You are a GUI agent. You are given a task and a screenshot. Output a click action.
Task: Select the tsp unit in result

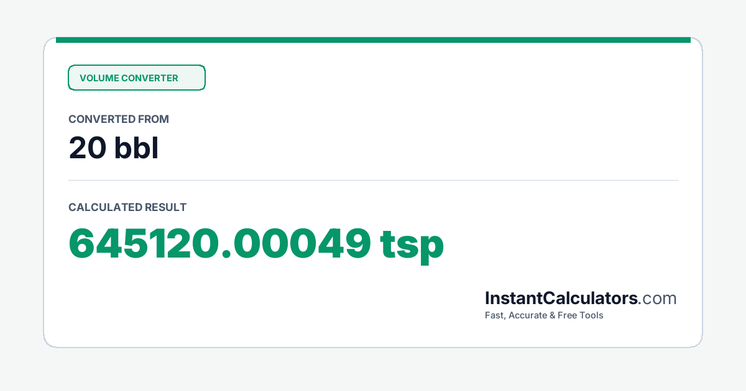pyautogui.click(x=413, y=246)
